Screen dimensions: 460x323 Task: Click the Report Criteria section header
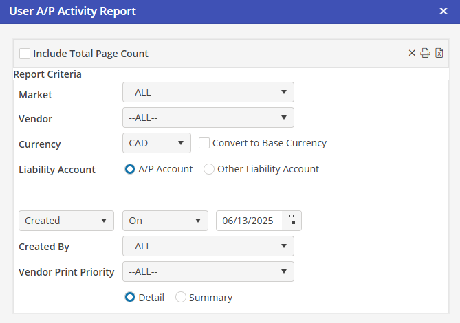tap(47, 74)
